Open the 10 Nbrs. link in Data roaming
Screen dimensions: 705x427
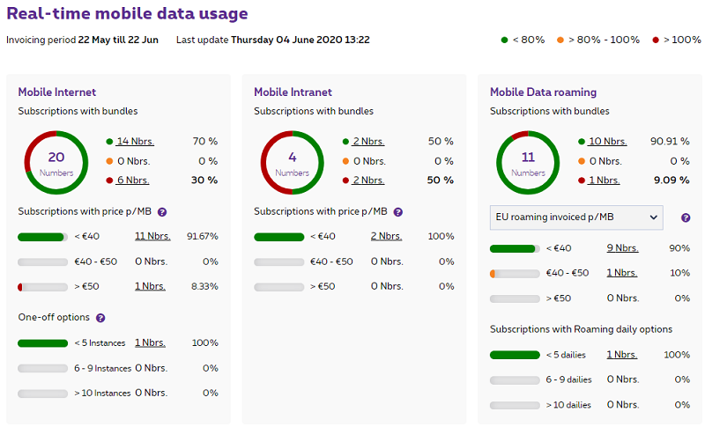tap(607, 141)
